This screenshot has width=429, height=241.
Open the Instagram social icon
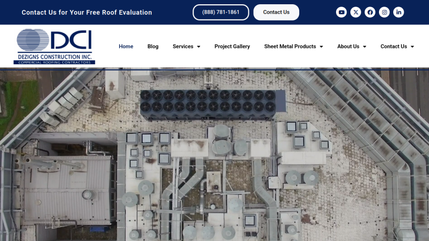click(x=384, y=12)
